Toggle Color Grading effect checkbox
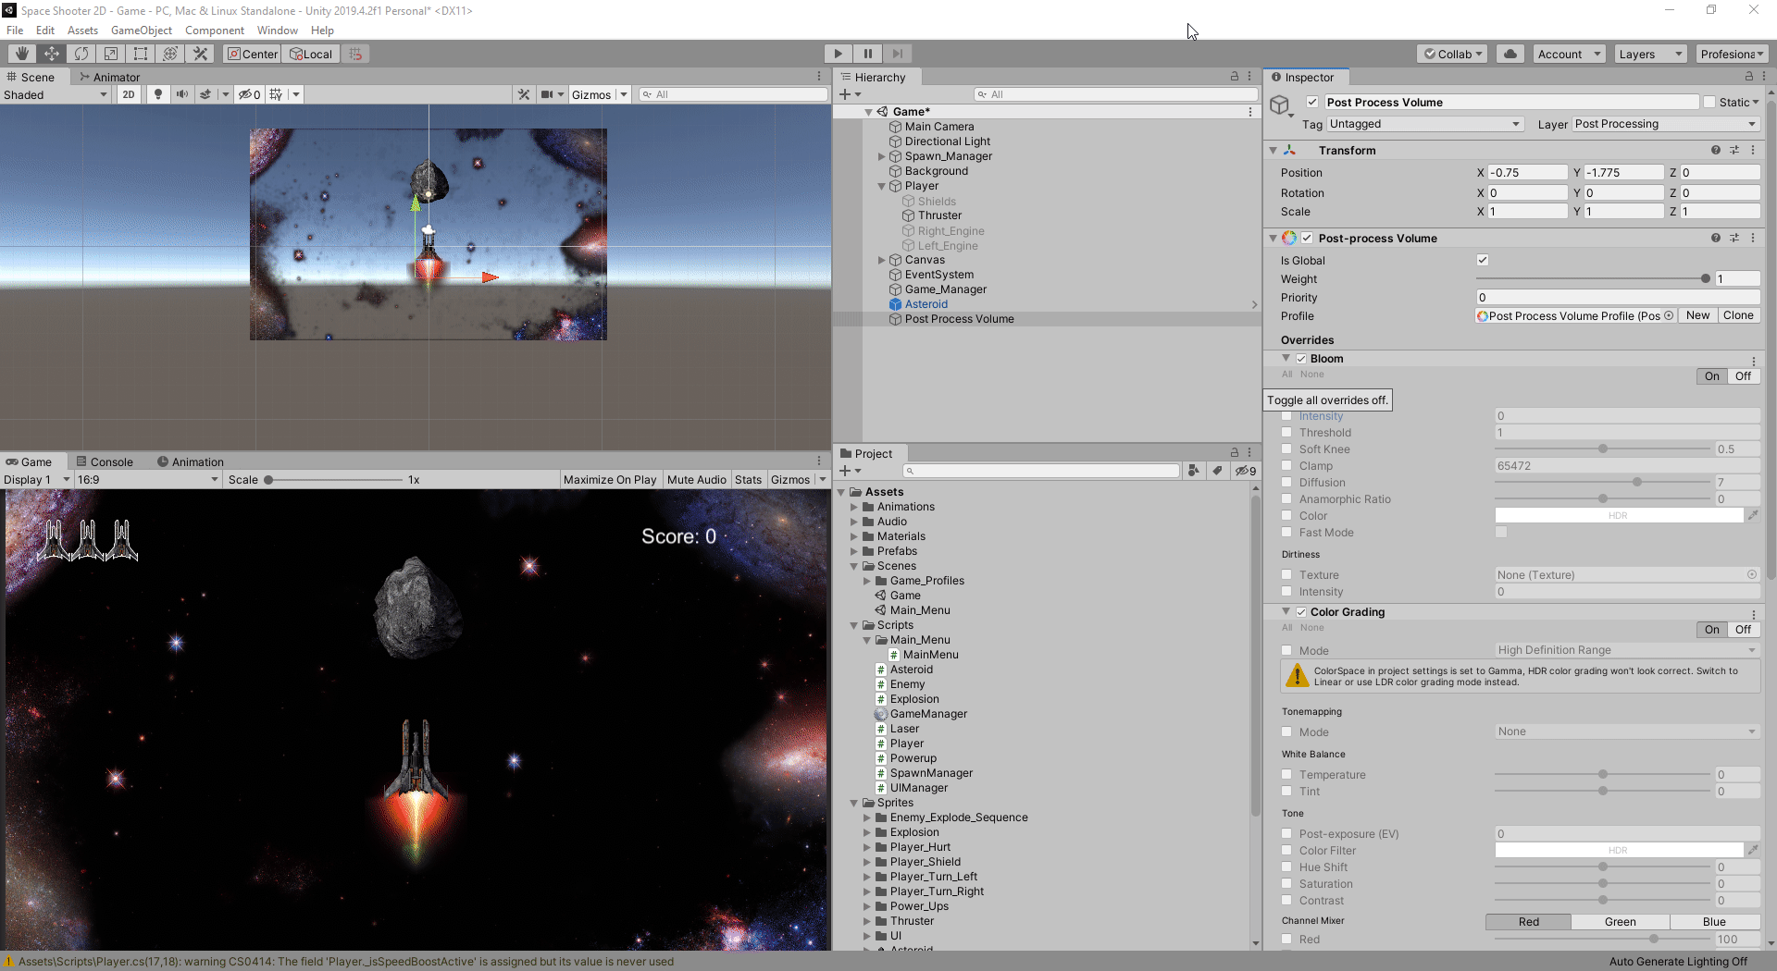The width and height of the screenshot is (1777, 971). coord(1301,612)
